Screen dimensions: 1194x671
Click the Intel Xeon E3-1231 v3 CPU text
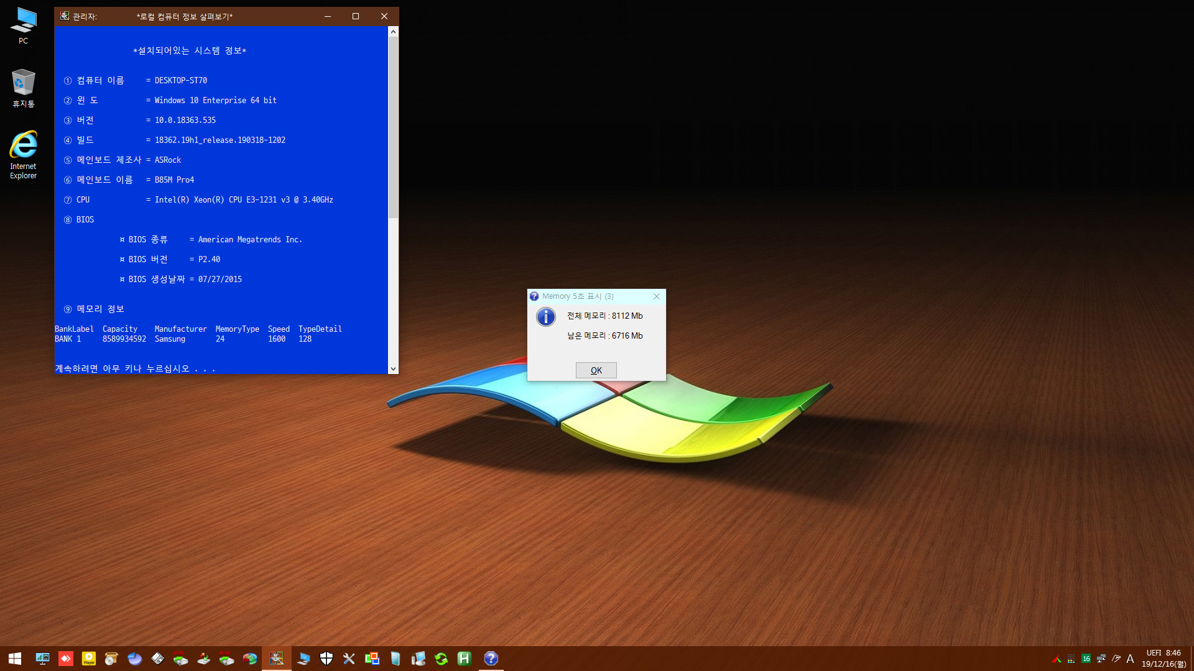point(244,200)
